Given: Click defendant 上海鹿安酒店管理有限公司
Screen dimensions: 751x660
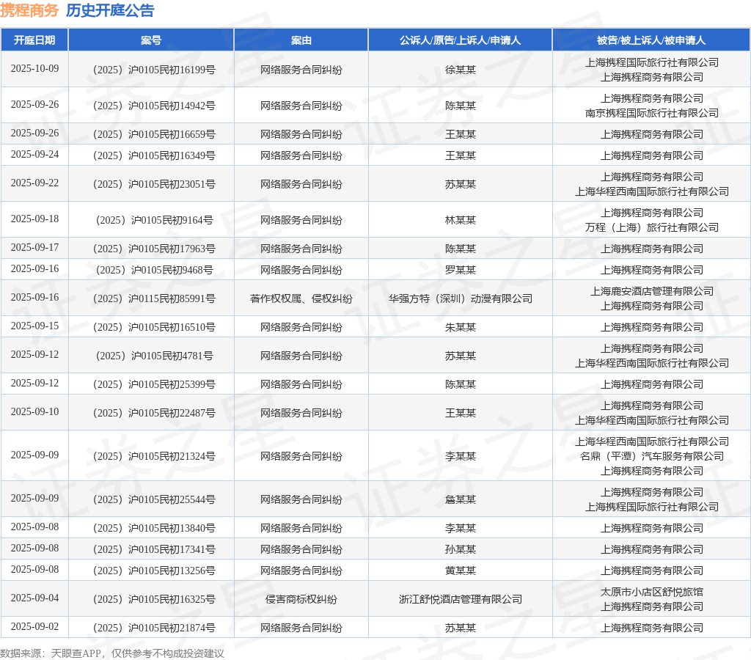Looking at the screenshot, I should point(652,291).
